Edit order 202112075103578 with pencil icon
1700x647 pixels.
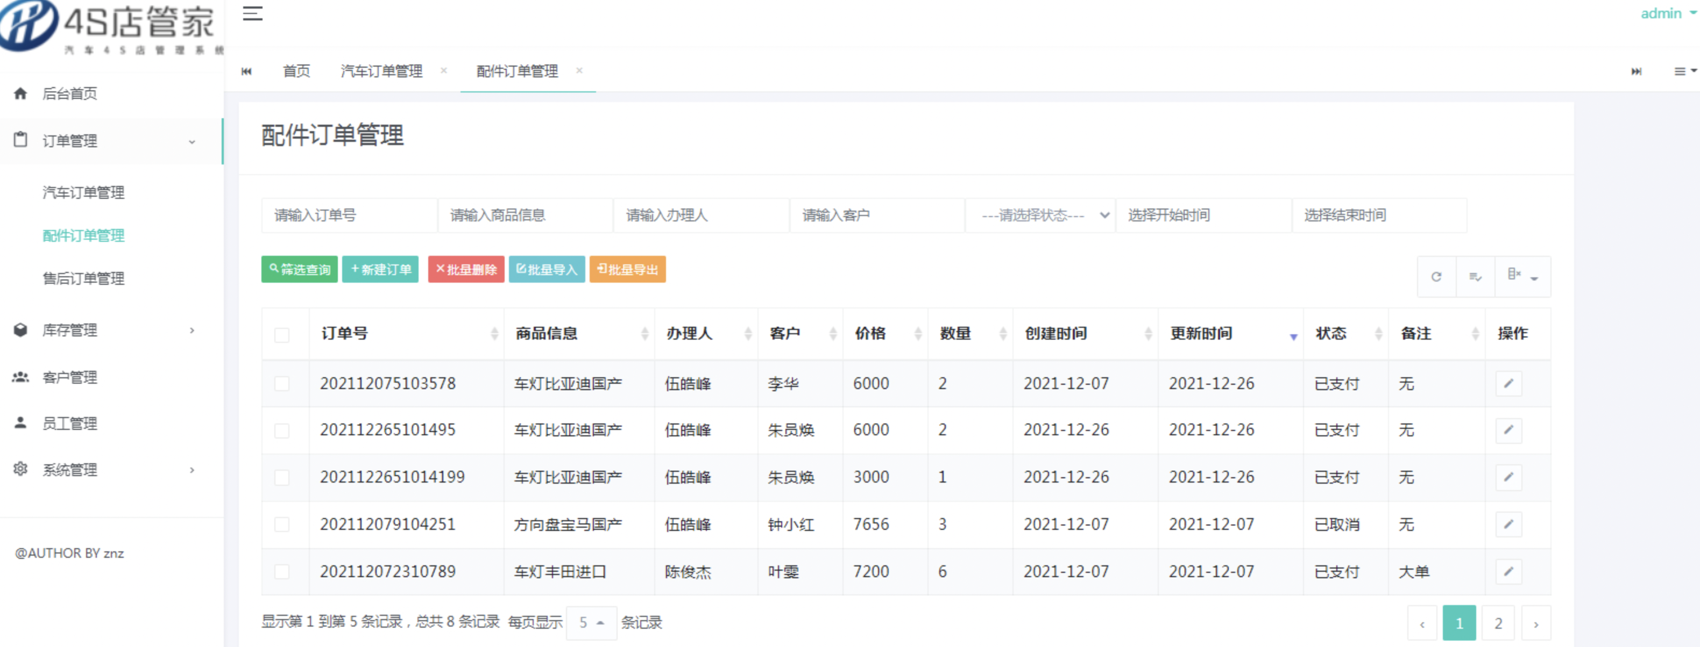pyautogui.click(x=1508, y=383)
